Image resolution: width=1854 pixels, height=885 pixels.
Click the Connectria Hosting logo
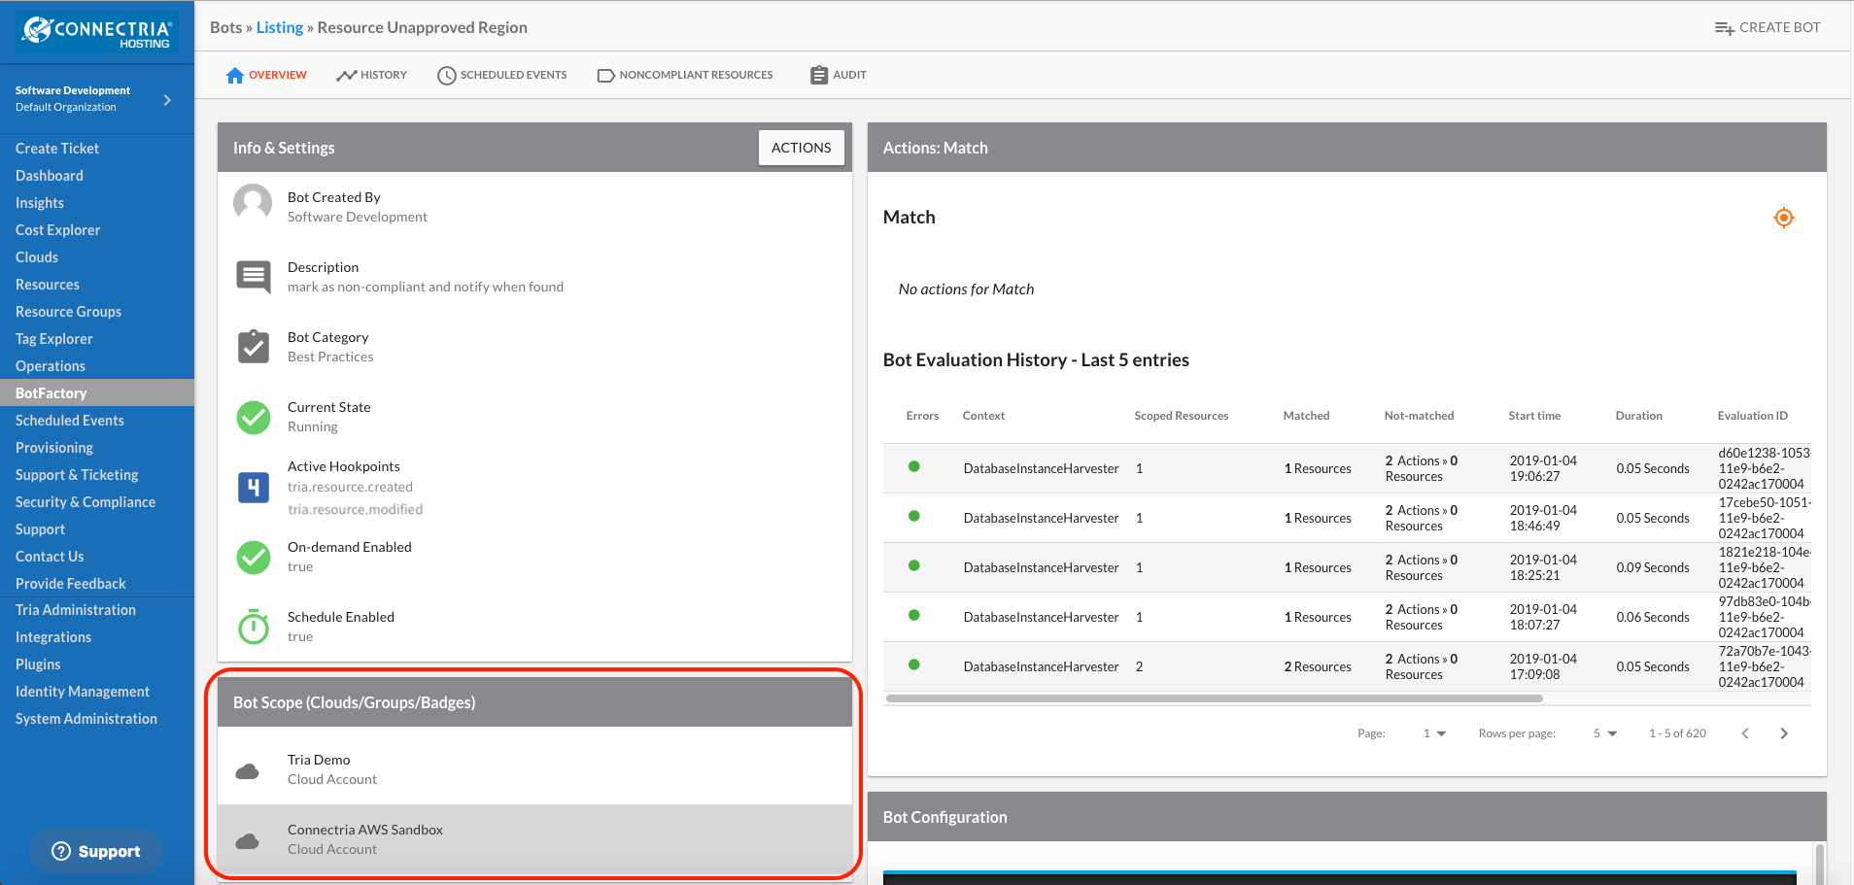coord(97,32)
